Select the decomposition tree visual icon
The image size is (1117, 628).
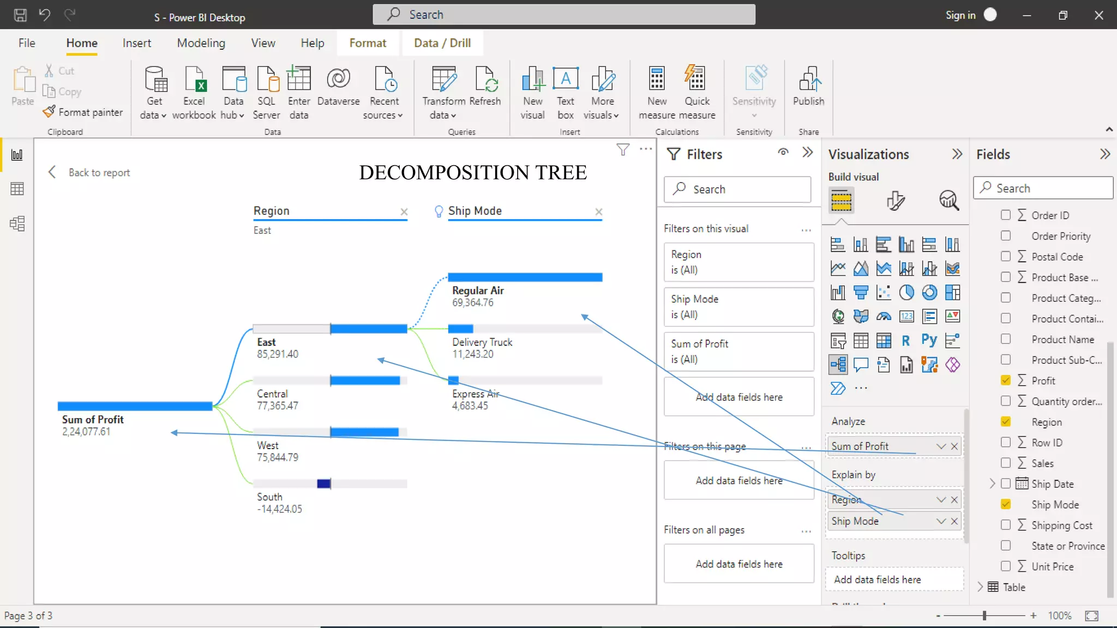(838, 364)
